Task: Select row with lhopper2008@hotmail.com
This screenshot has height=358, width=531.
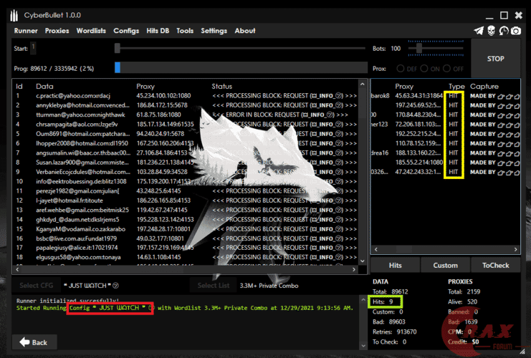Action: (x=186, y=143)
